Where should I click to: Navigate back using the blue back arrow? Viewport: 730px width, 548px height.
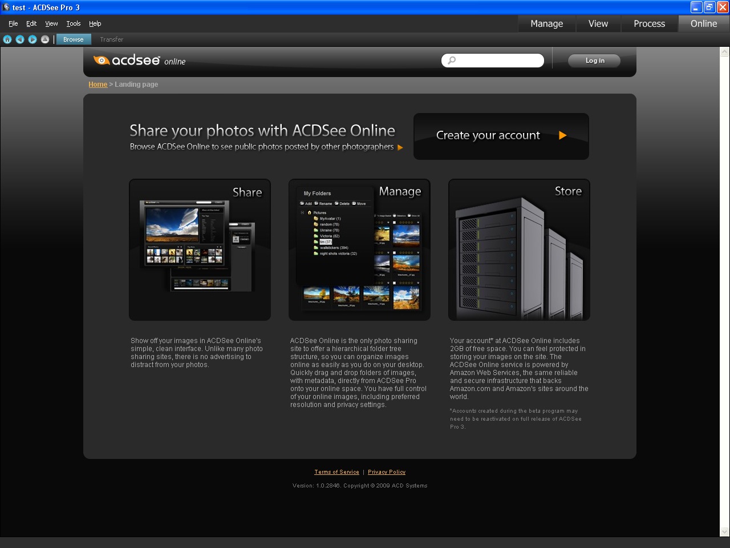coord(20,39)
